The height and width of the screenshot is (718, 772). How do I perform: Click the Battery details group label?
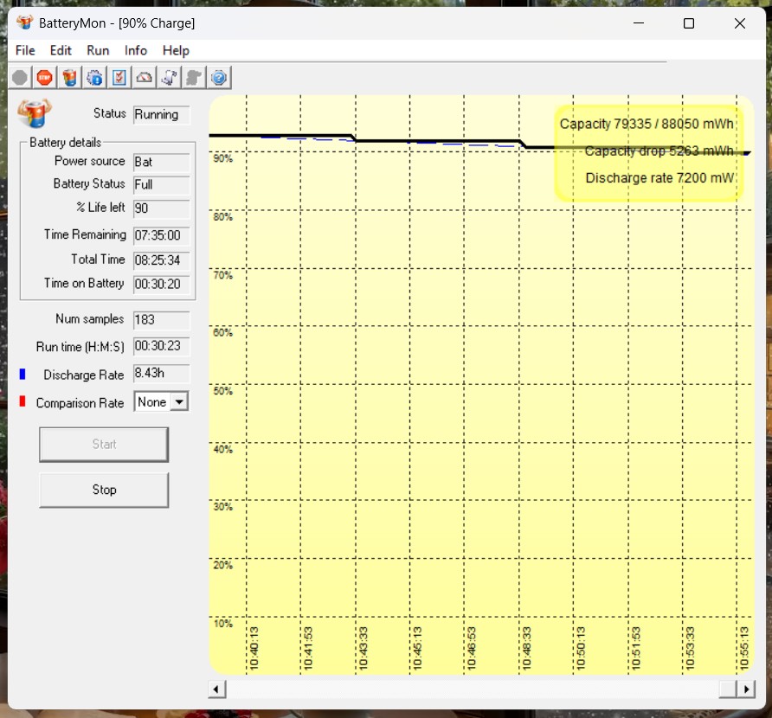coord(66,143)
